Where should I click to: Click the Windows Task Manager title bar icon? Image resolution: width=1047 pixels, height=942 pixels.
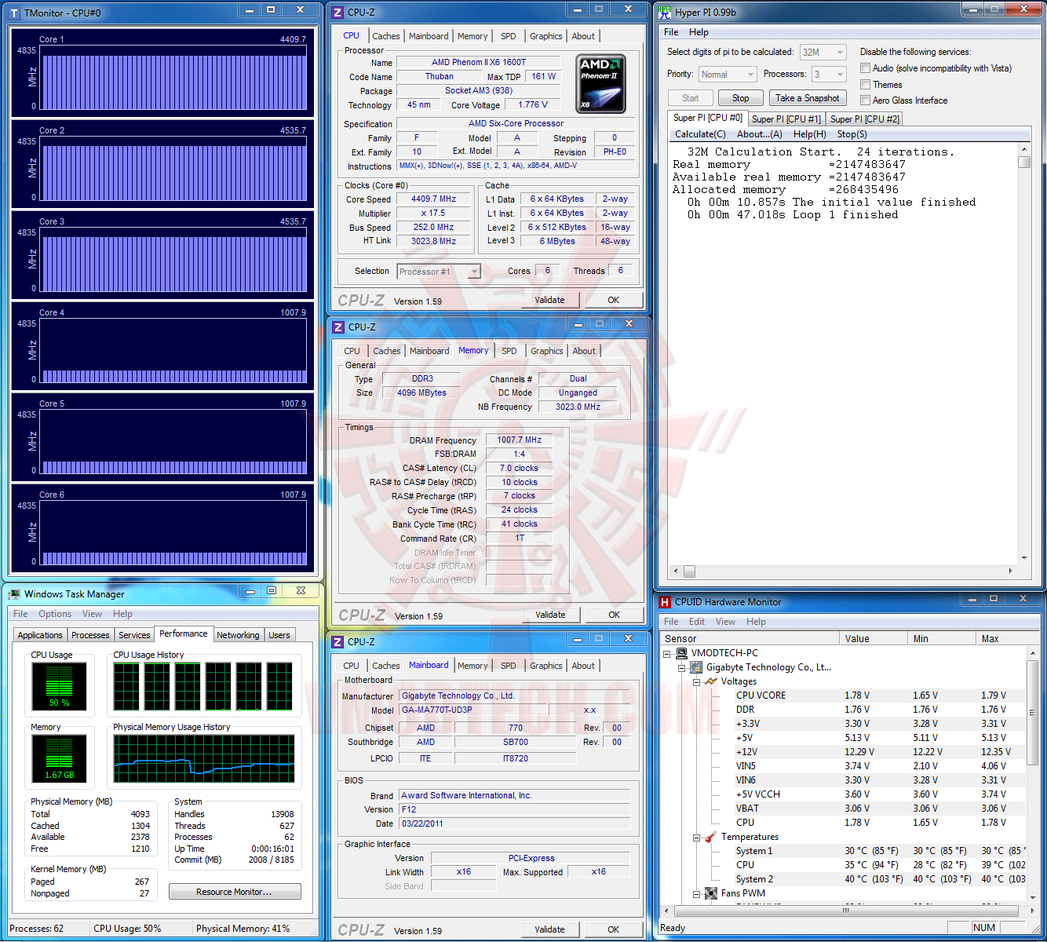pyautogui.click(x=14, y=594)
